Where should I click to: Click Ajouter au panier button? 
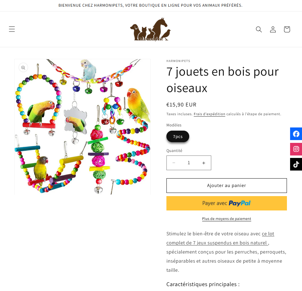click(226, 186)
